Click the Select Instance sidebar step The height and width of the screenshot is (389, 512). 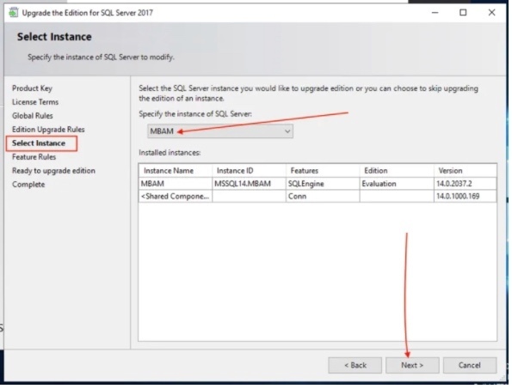tap(39, 143)
